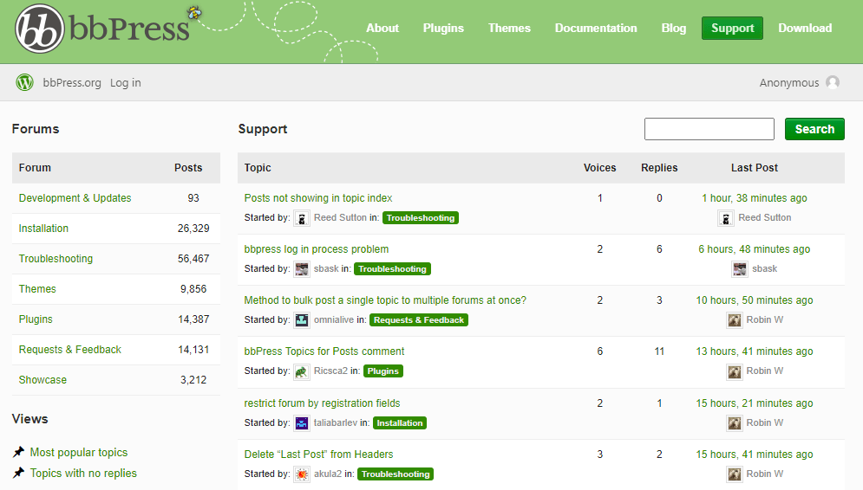The image size is (863, 490).
Task: Open 'Posts not showing in topic index' topic
Action: pyautogui.click(x=318, y=198)
